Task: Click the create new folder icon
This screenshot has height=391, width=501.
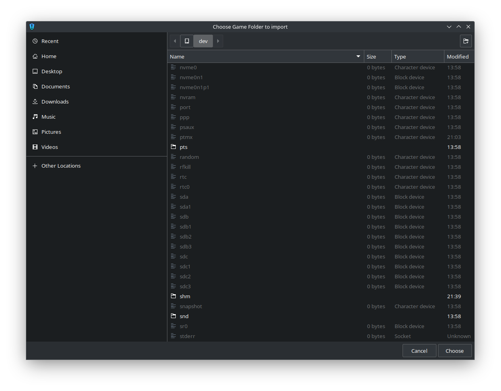Action: click(466, 41)
